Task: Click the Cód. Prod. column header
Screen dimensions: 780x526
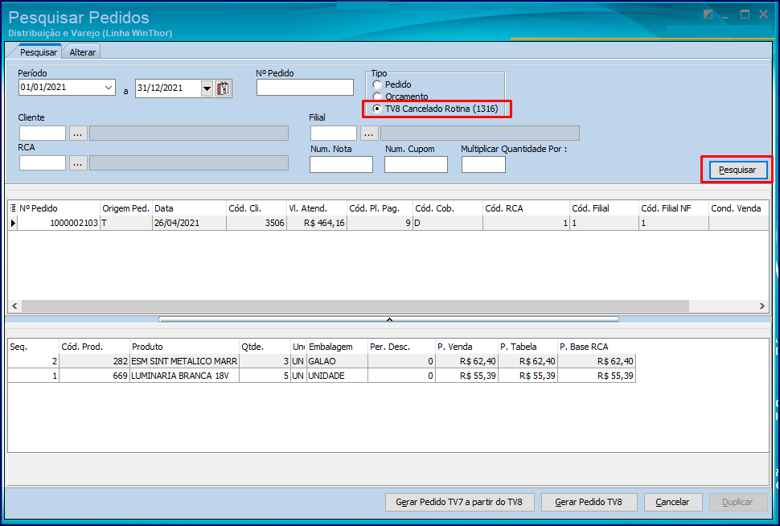Action: [x=94, y=347]
